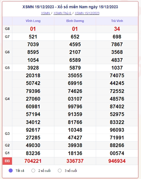
Task: Select the 2 số cuối radio option
Action: click(33, 170)
